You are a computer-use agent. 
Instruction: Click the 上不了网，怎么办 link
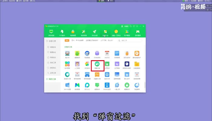107,40
